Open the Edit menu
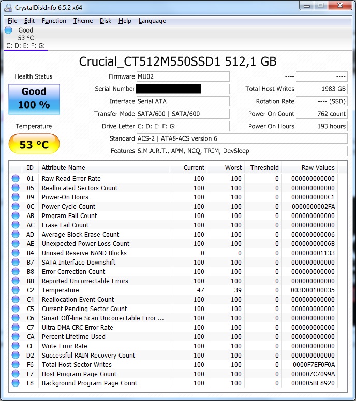 [29, 21]
